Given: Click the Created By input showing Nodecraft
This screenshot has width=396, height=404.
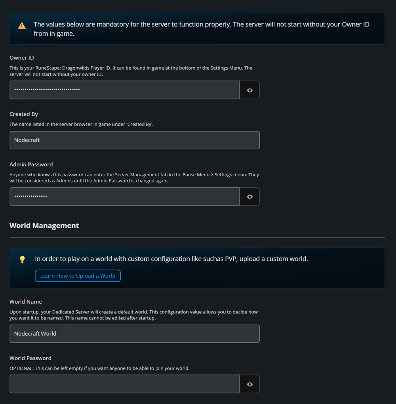Looking at the screenshot, I should tap(135, 140).
